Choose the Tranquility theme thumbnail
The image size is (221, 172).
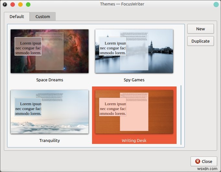point(50,112)
